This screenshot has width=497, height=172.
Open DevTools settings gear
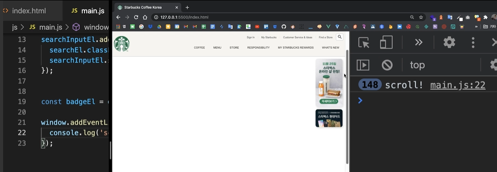click(449, 43)
